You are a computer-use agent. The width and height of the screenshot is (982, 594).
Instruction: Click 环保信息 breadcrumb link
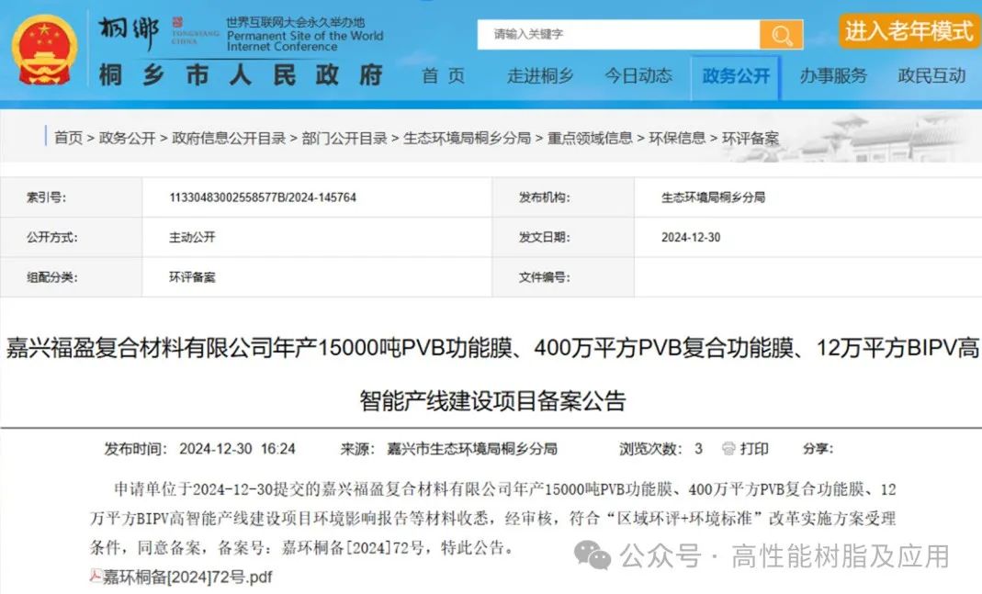pos(677,138)
